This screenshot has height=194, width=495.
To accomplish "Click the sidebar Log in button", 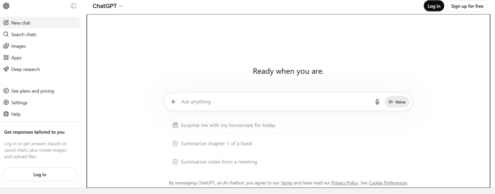I will (40, 175).
